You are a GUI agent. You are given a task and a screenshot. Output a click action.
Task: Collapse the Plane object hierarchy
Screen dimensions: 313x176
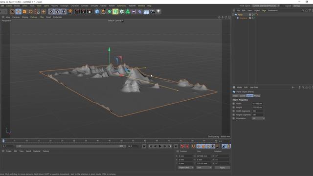tap(233, 15)
